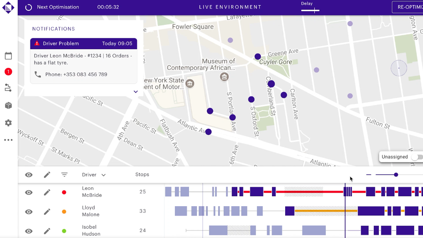Toggle visibility of Lloyd Malone's route
The width and height of the screenshot is (423, 238).
tap(29, 212)
